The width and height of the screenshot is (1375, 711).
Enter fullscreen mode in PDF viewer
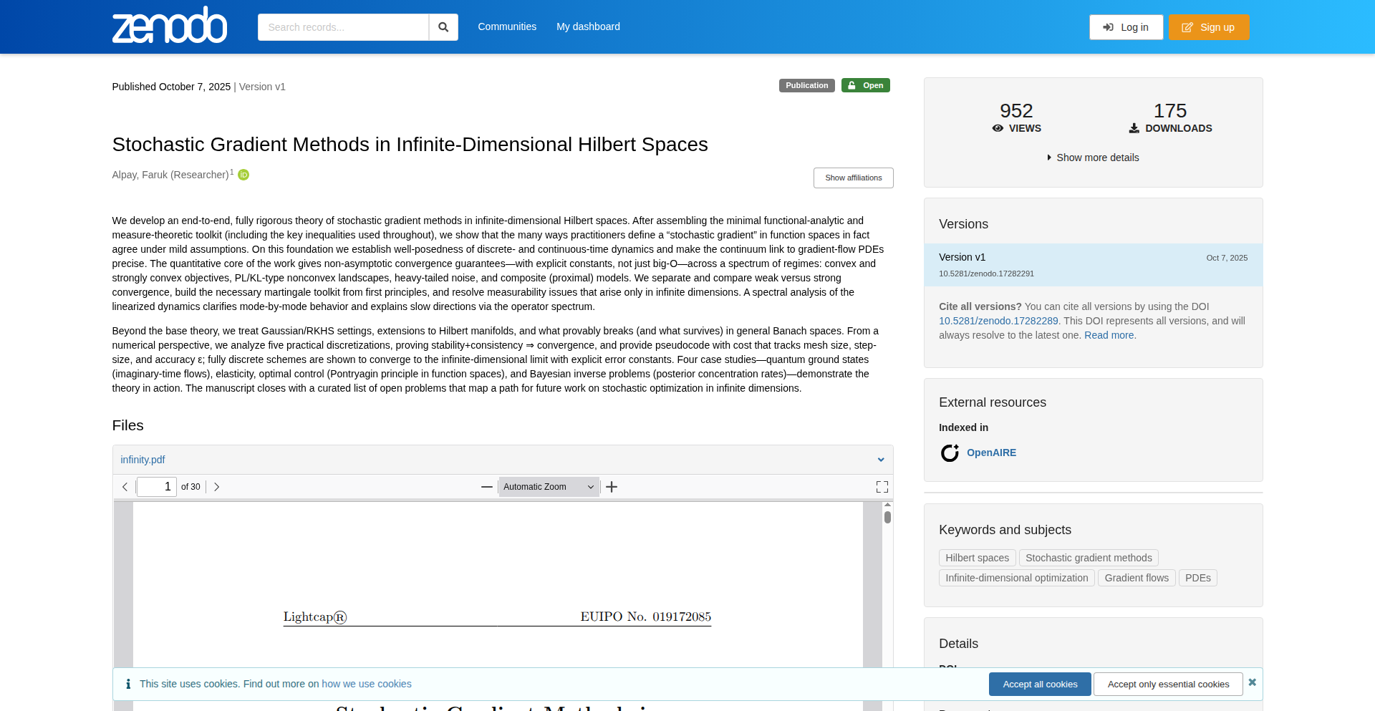point(882,487)
